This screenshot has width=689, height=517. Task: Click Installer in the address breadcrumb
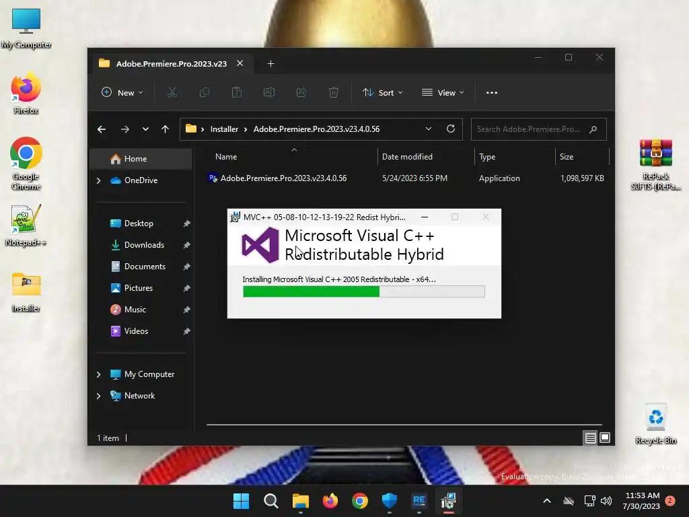click(224, 129)
